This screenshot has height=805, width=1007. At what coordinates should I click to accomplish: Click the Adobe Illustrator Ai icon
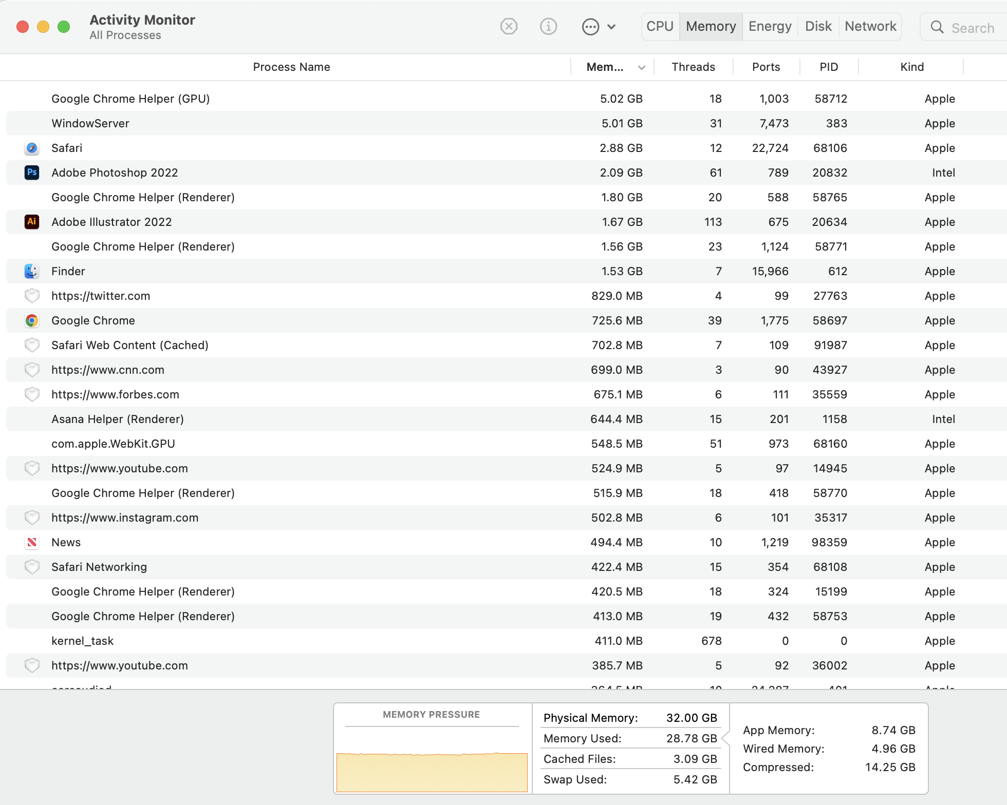[x=32, y=222]
